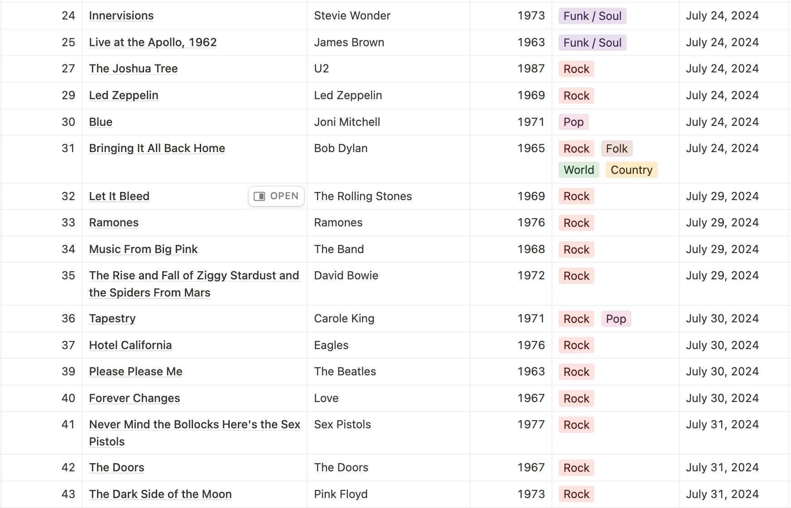Open Please Please Me entry
Screen dimensions: 791x508
pyautogui.click(x=135, y=372)
